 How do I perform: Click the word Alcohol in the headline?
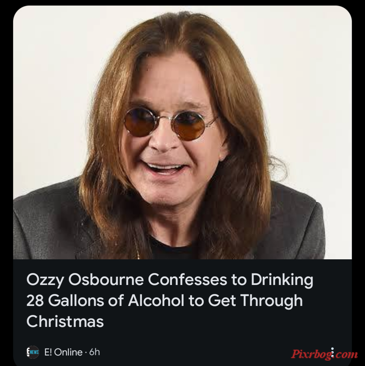coord(156,301)
